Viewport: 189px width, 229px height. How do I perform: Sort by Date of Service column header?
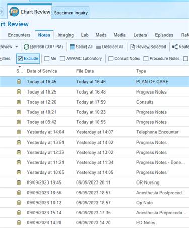coord(42,71)
